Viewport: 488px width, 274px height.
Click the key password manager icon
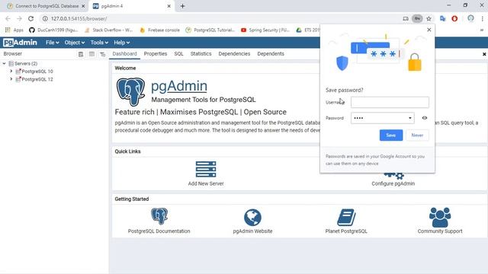[417, 18]
